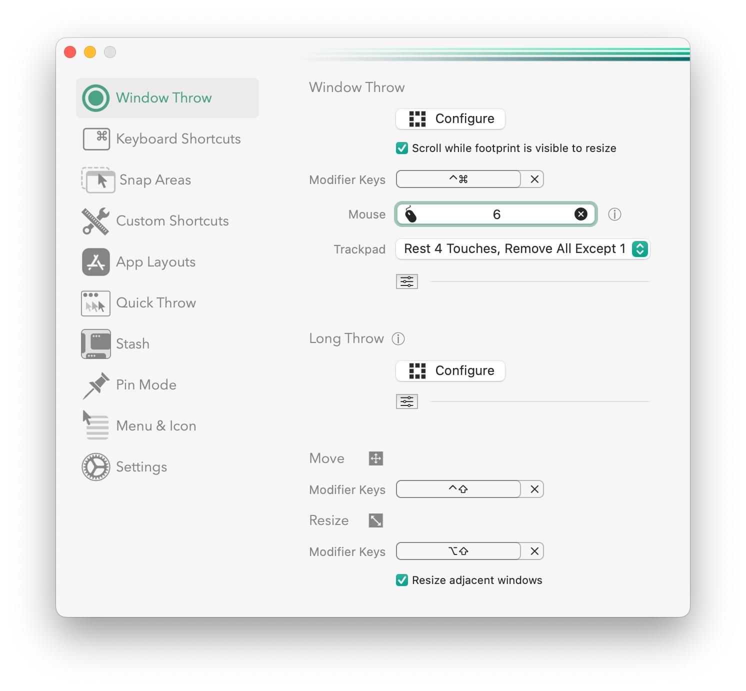Open Window Throw advanced options sliders
The height and width of the screenshot is (691, 746).
[406, 281]
